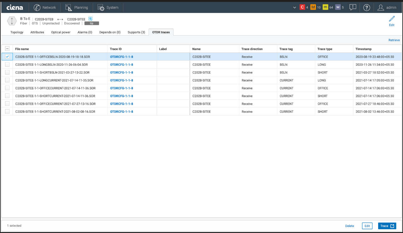Open the help question mark icon
Image resolution: width=403 pixels, height=233 pixels.
coord(367,8)
